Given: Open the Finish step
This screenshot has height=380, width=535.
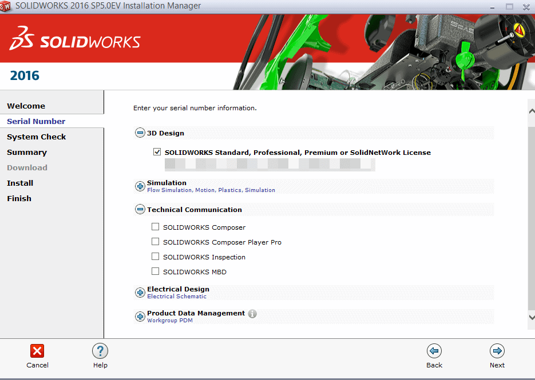Looking at the screenshot, I should coord(19,198).
